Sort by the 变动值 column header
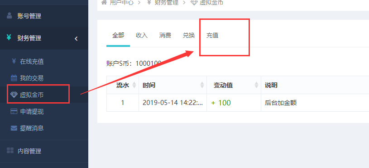The image size is (369, 168). click(234, 85)
